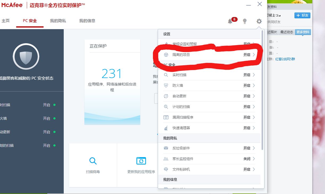Click 关闭 status of 家长监控组件
325x194 pixels.
(247, 159)
